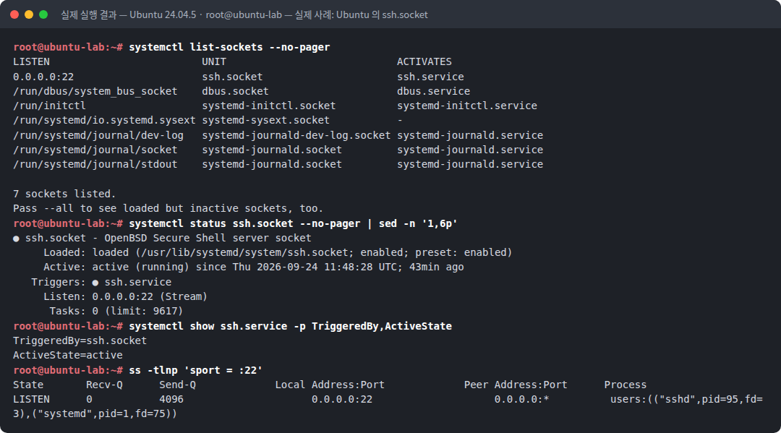Image resolution: width=781 pixels, height=433 pixels.
Task: Click 'ssh.socket - OpenBSD Secure Shell server socket' line
Action: click(168, 238)
